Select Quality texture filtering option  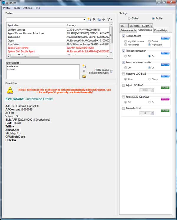pos(149,41)
